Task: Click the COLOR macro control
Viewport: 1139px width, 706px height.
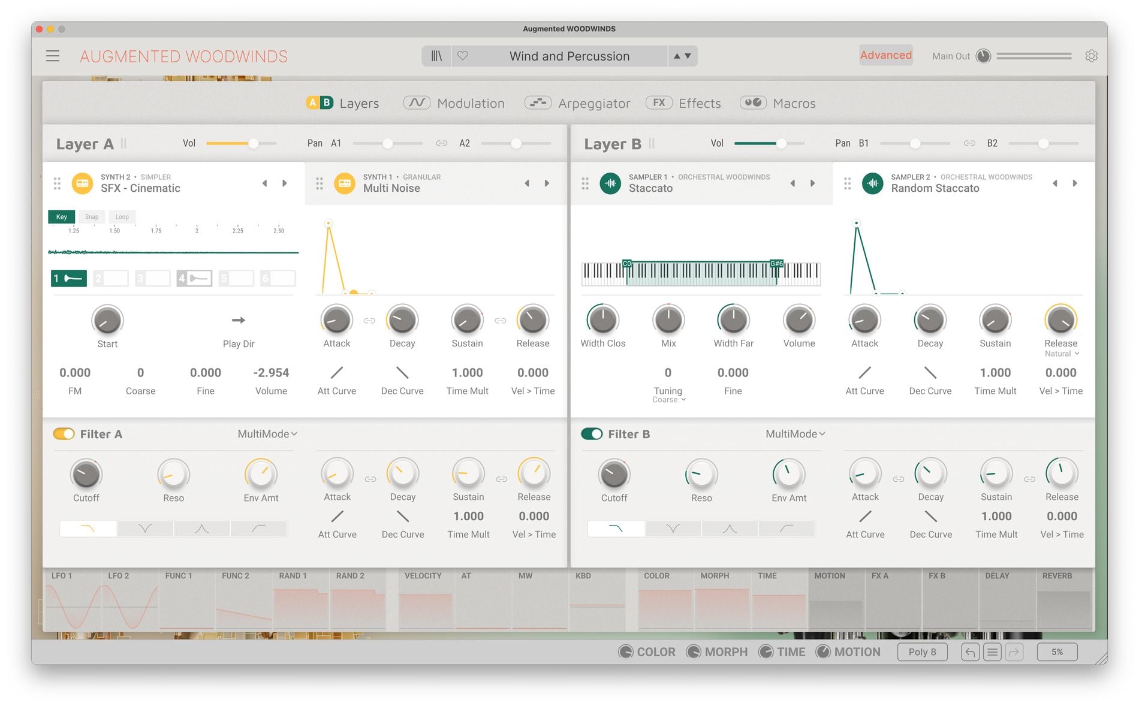Action: [x=647, y=652]
